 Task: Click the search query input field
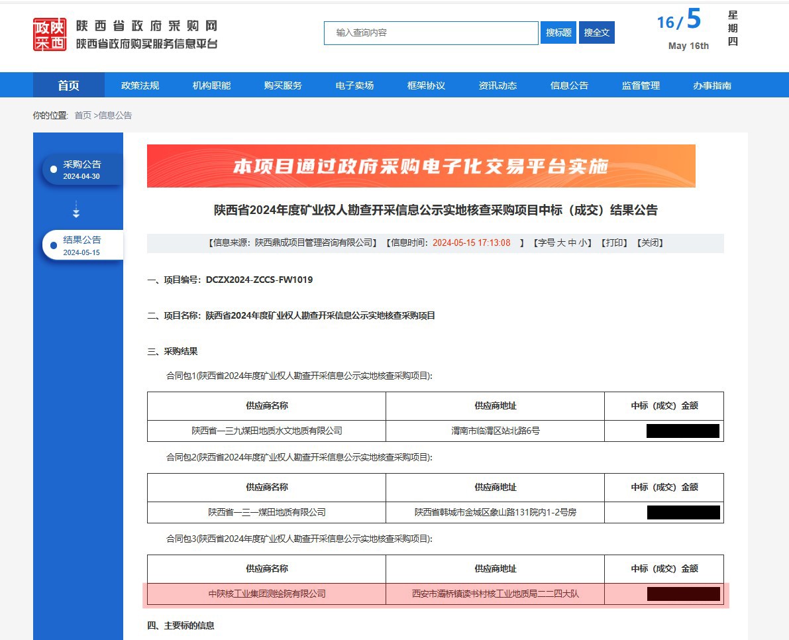tap(431, 32)
